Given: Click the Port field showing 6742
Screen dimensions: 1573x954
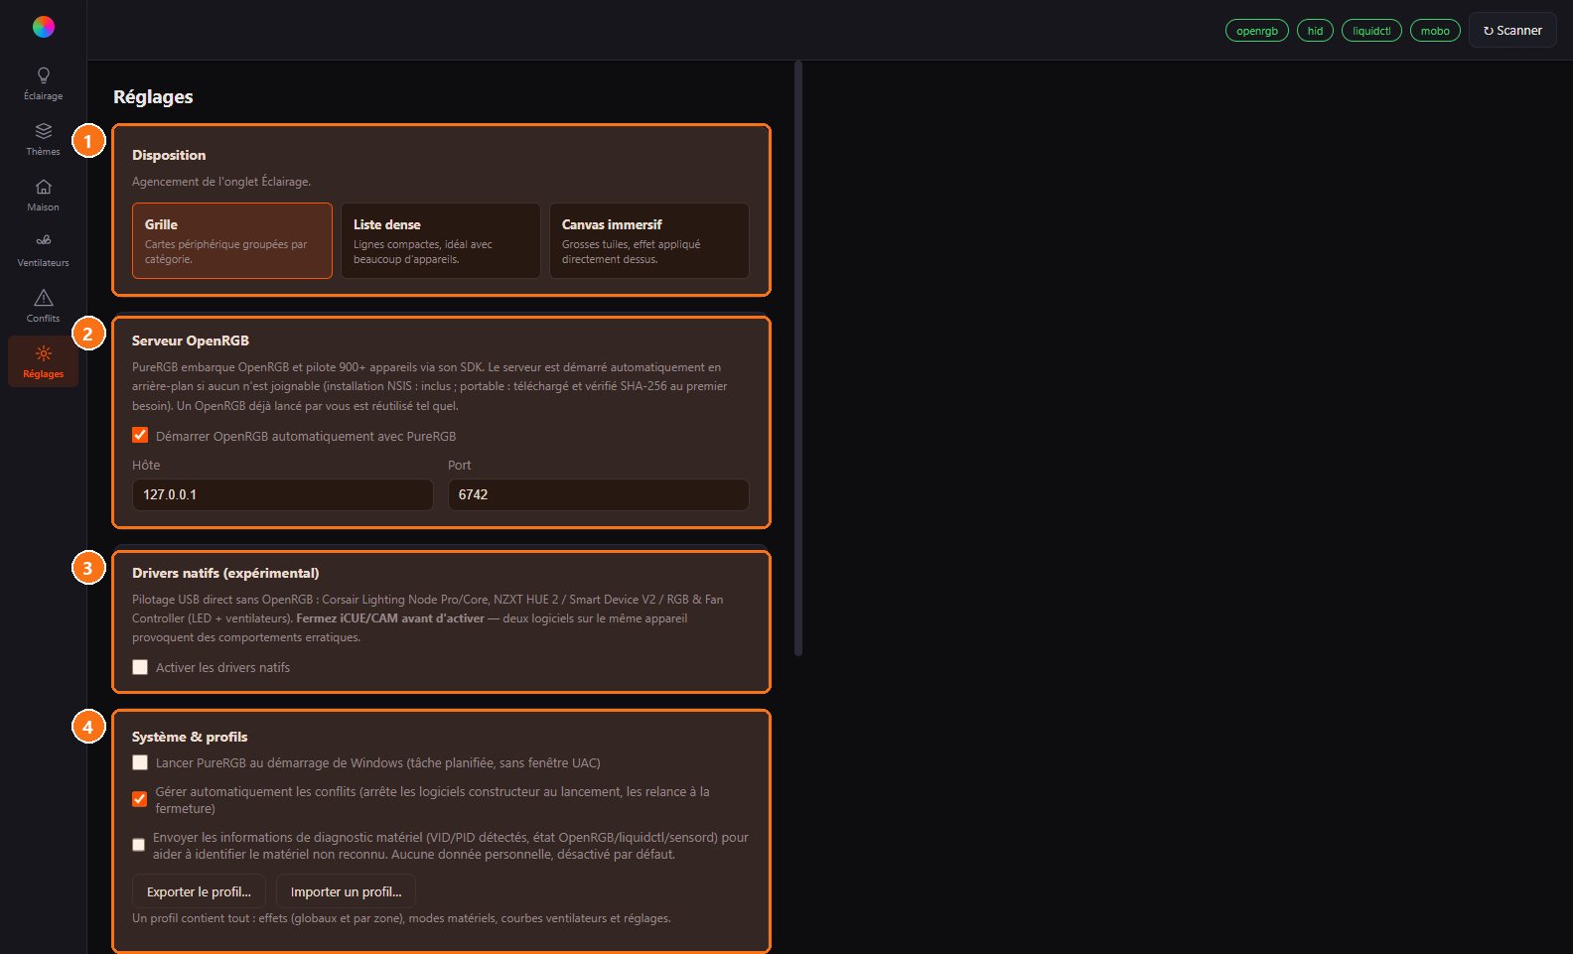Looking at the screenshot, I should tap(599, 494).
